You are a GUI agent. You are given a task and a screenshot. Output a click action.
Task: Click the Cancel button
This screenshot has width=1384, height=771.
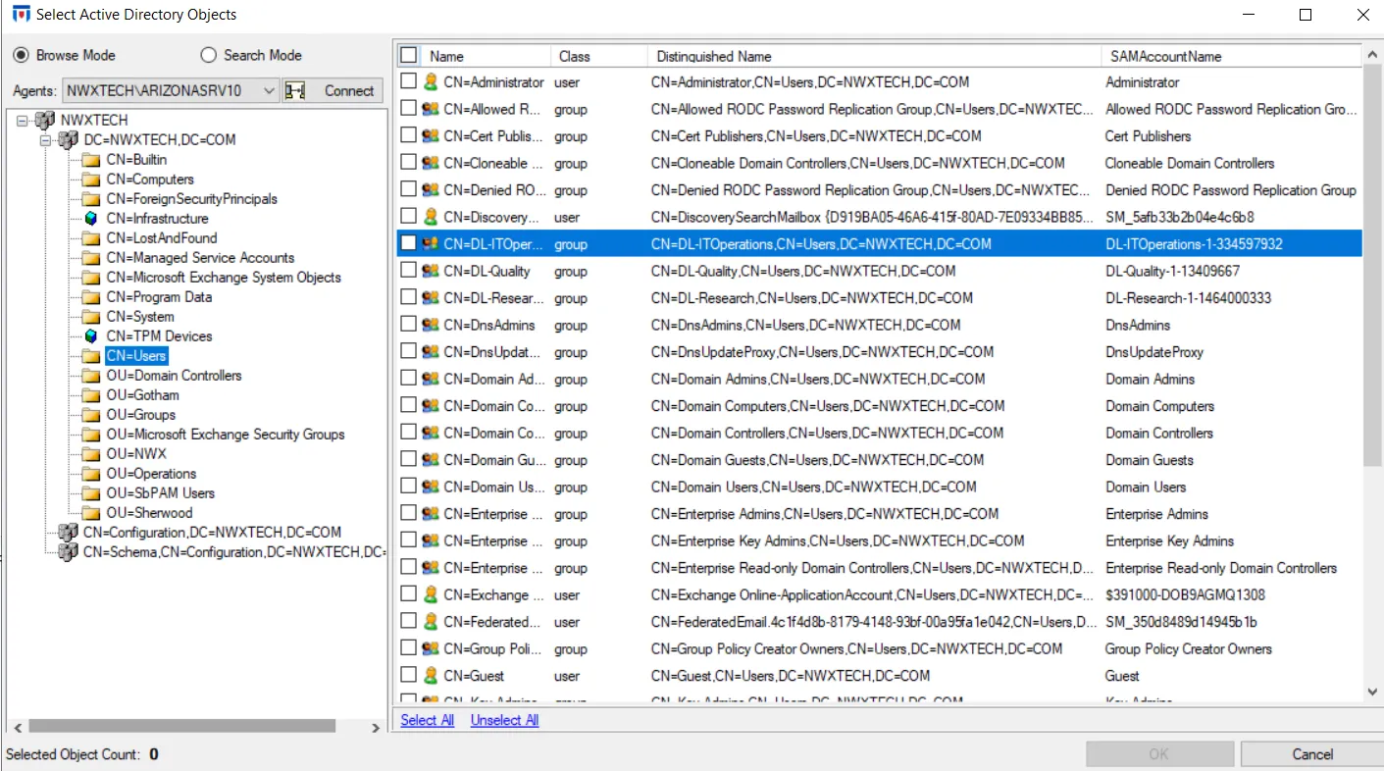1311,754
